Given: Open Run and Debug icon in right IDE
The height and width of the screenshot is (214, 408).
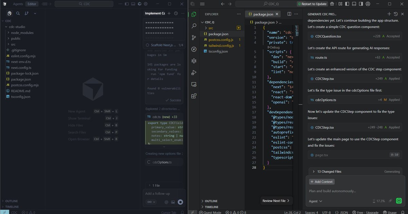Looking at the screenshot, I should pyautogui.click(x=194, y=72).
